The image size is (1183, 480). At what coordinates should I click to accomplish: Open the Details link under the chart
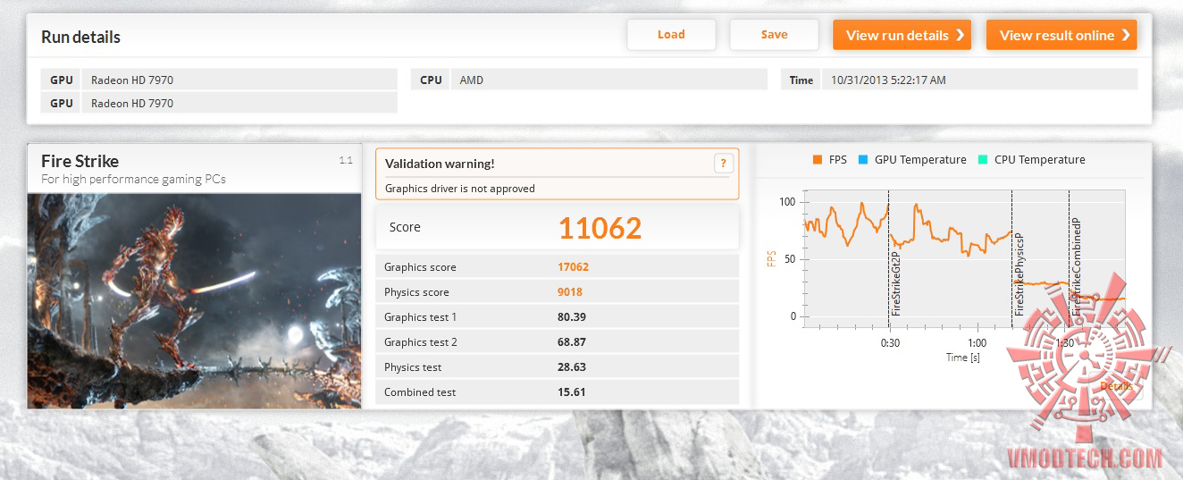point(1116,386)
